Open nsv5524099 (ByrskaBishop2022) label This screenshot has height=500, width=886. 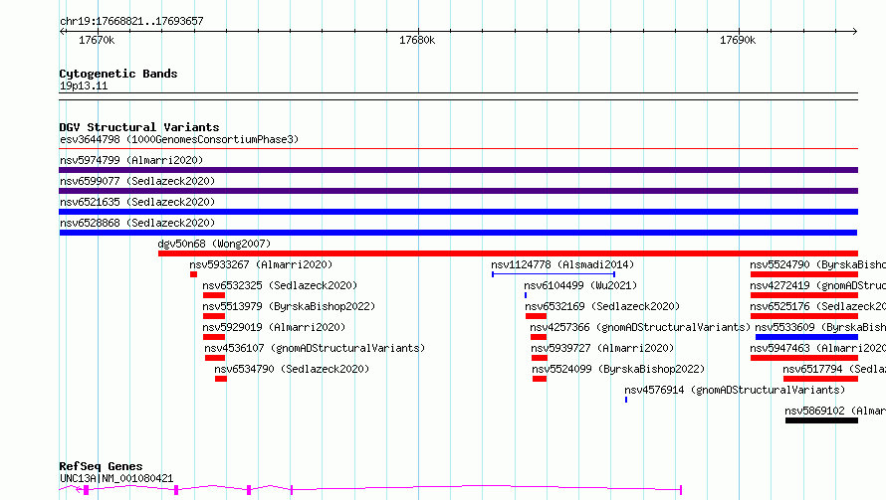click(x=619, y=369)
